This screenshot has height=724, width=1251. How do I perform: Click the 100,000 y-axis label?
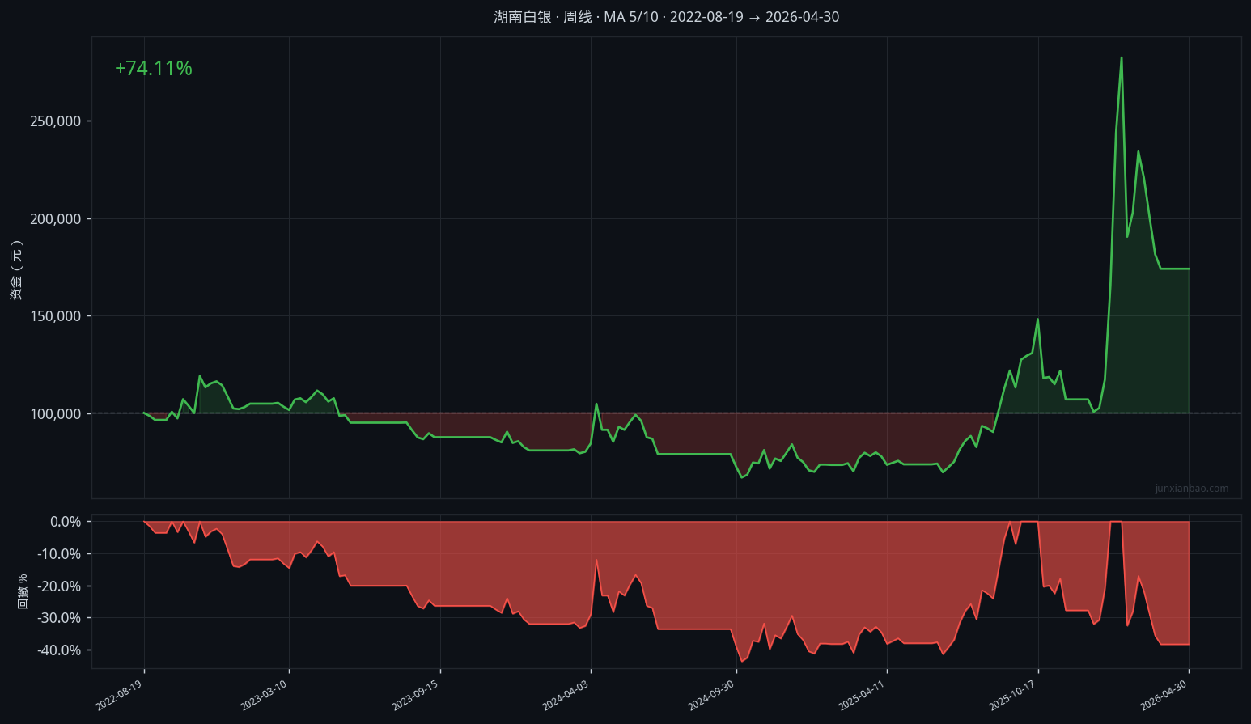[56, 414]
